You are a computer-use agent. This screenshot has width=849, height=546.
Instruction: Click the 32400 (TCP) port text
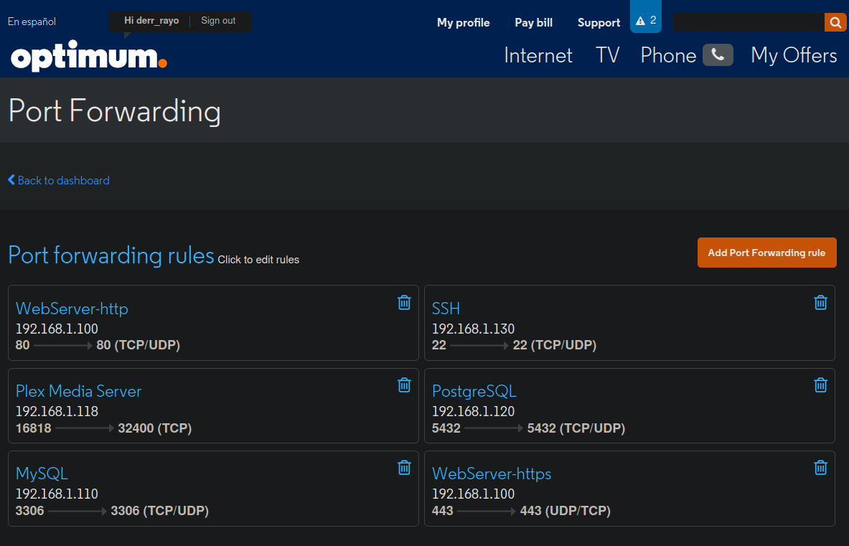point(155,428)
